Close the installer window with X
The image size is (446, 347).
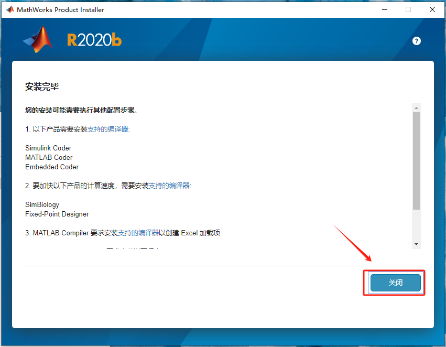point(432,9)
